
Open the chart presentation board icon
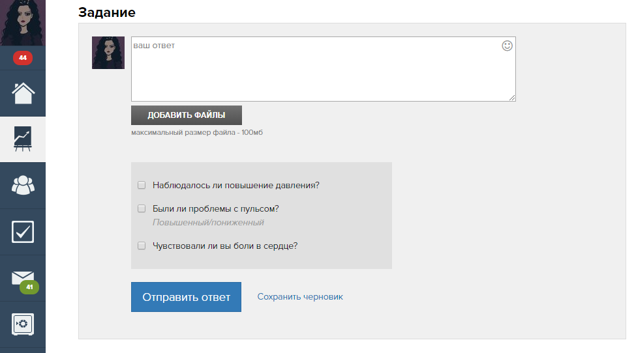[x=23, y=139]
